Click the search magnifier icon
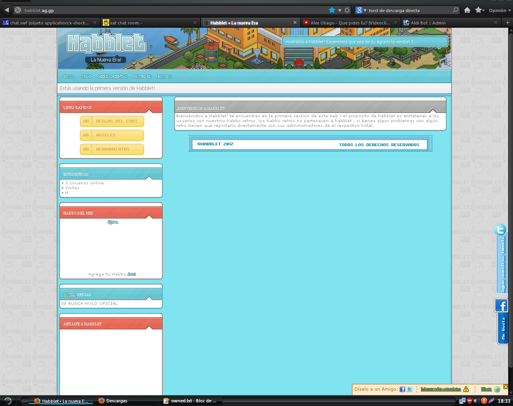513x406 pixels. coord(455,10)
